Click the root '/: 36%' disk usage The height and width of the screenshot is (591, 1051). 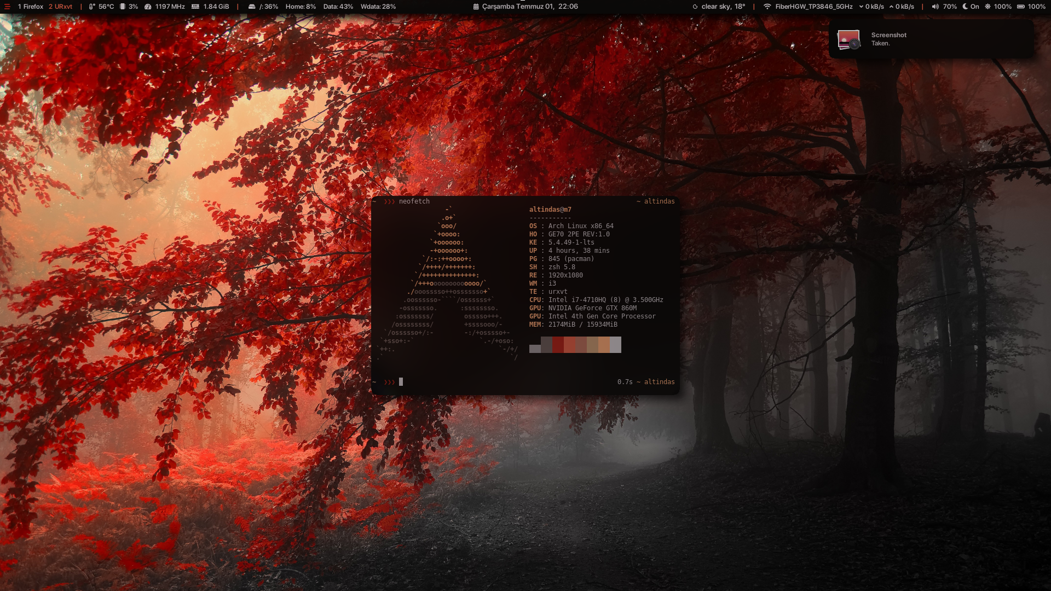click(269, 7)
